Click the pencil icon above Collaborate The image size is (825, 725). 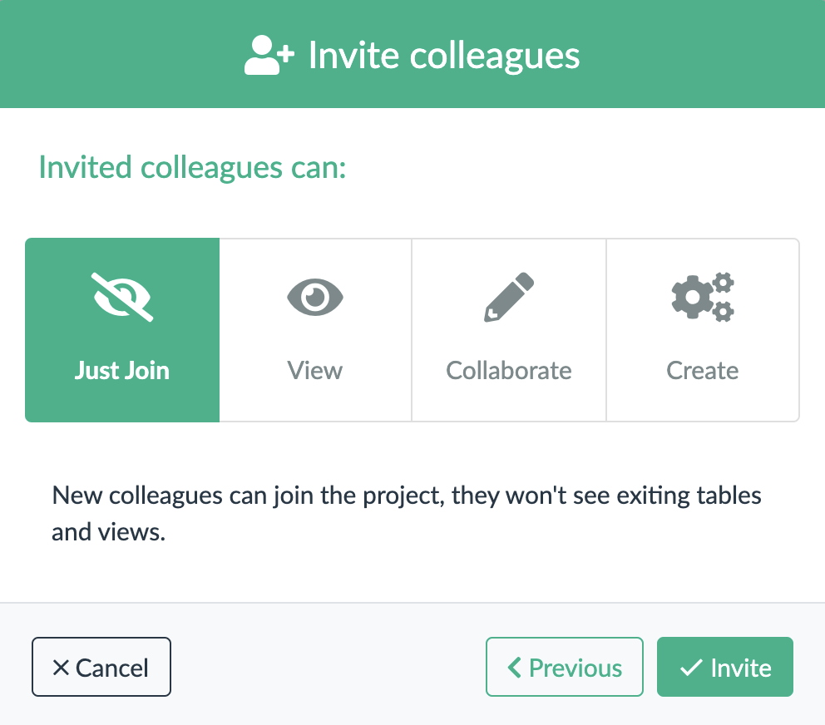tap(509, 298)
